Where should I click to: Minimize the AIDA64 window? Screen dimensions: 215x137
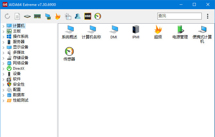point(181,4)
